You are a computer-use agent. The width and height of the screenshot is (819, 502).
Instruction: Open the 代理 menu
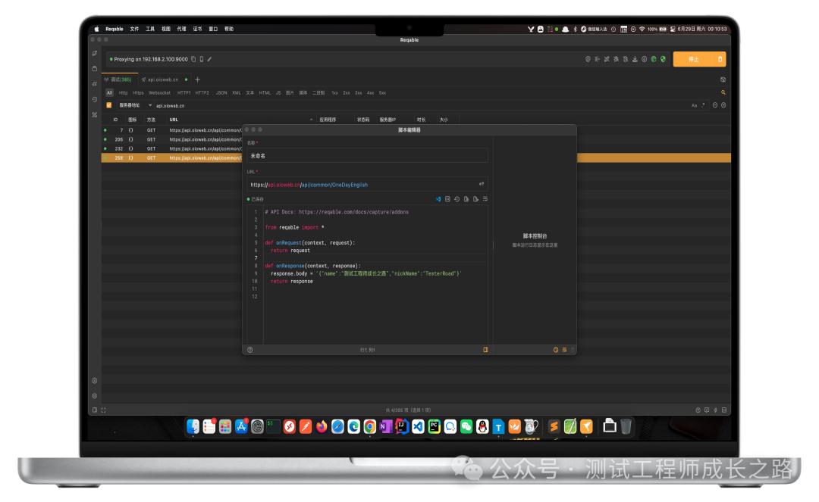181,30
